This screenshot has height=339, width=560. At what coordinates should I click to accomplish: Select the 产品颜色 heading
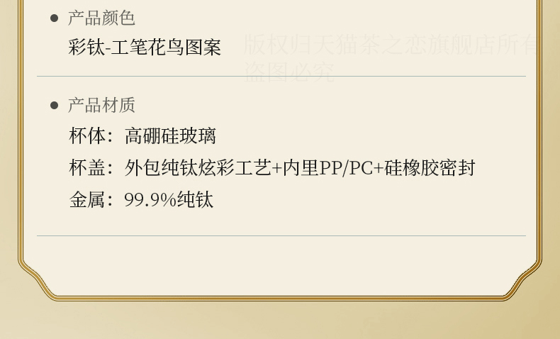(x=101, y=18)
